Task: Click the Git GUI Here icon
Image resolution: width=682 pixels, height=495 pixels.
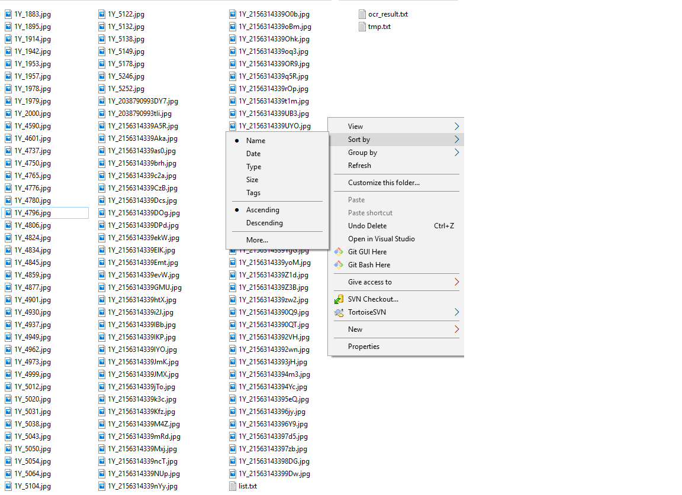Action: (339, 251)
